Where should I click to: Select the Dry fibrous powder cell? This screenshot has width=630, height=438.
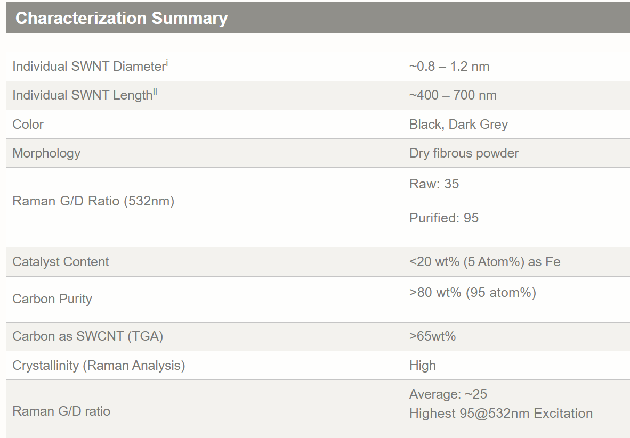click(x=464, y=153)
